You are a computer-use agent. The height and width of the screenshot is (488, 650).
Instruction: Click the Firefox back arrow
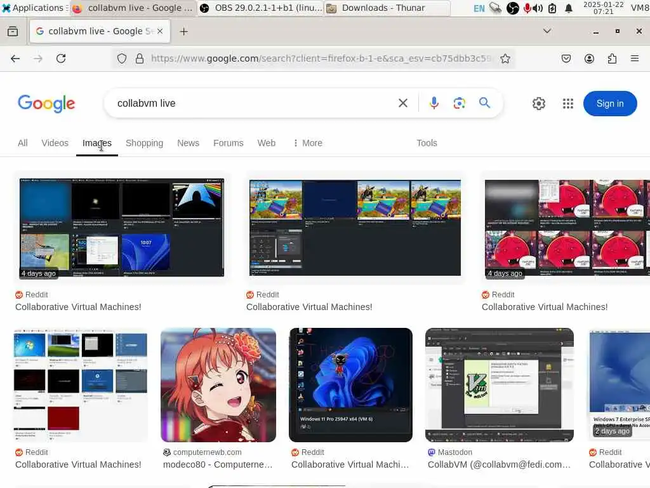(15, 58)
